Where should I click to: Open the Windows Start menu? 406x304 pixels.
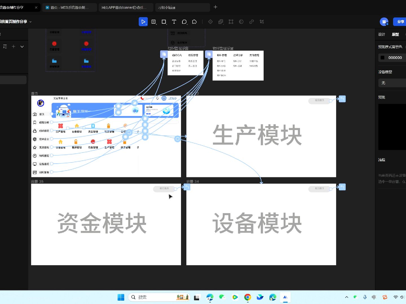click(121, 297)
